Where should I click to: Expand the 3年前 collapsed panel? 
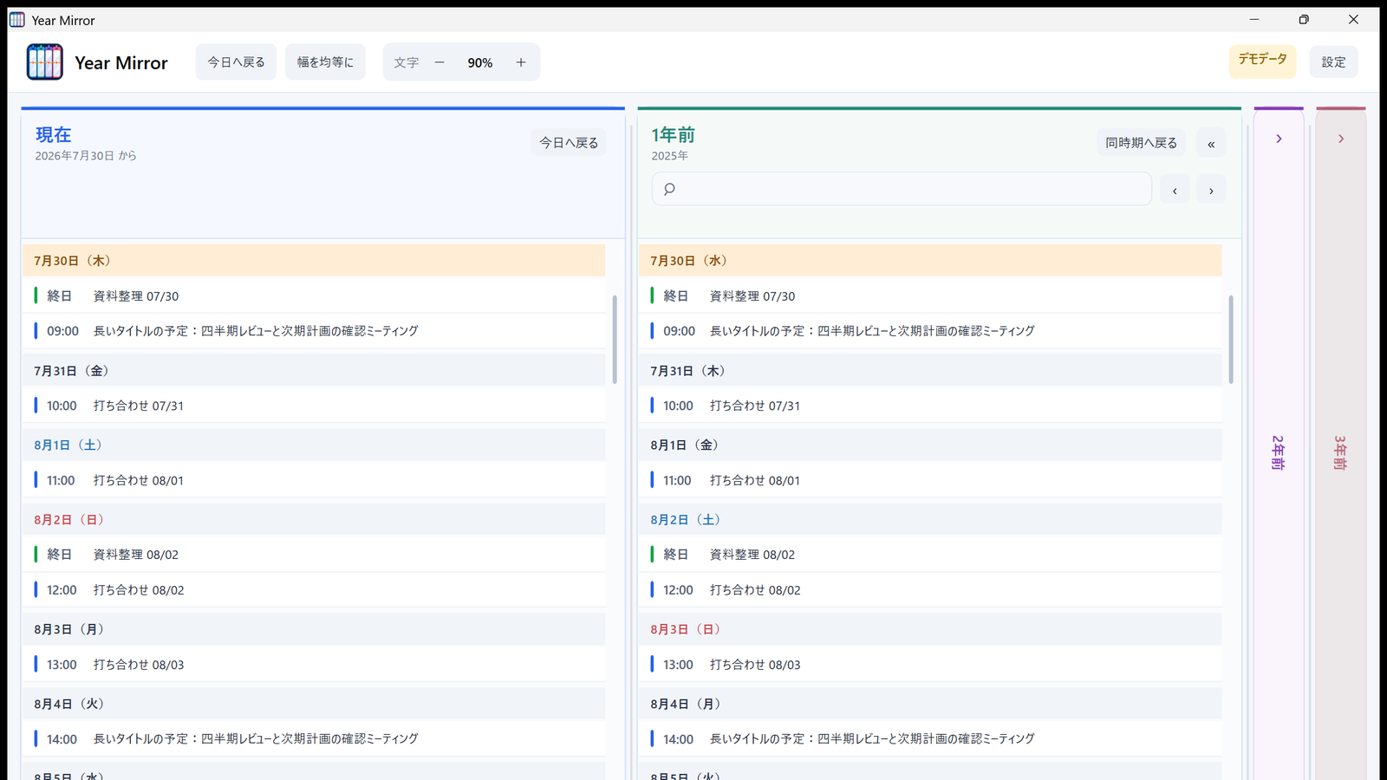click(x=1341, y=139)
